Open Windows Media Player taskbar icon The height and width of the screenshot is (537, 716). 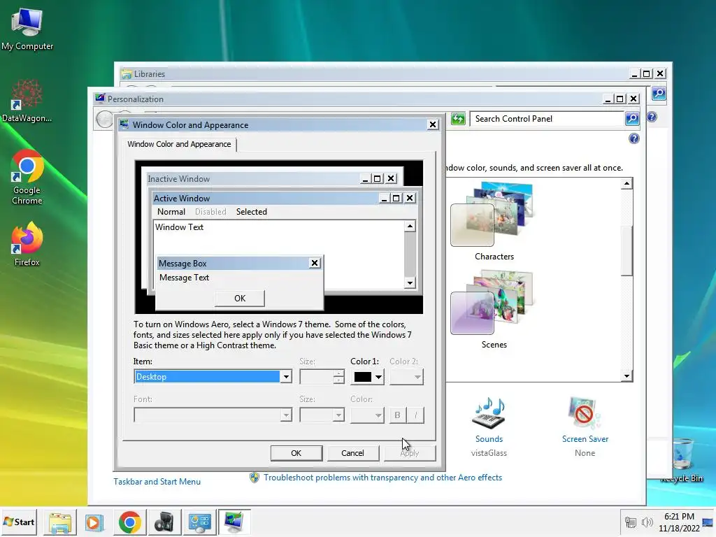tap(94, 522)
